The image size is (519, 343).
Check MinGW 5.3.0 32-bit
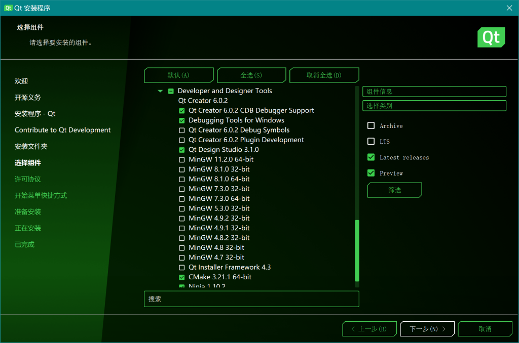182,209
